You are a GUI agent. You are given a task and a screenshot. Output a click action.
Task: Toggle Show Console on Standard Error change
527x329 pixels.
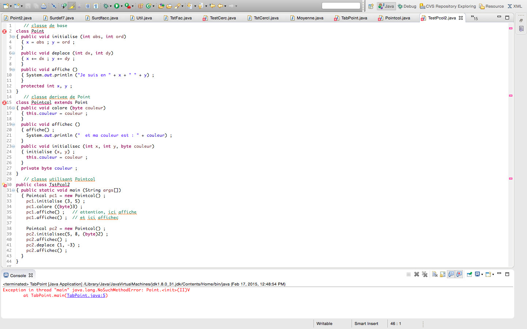pos(459,274)
